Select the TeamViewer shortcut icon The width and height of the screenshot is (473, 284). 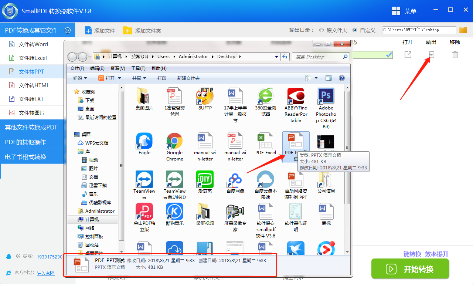coord(144,179)
